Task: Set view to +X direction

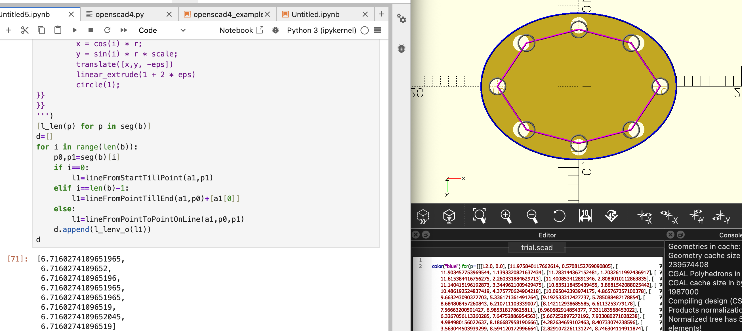Action: 644,217
